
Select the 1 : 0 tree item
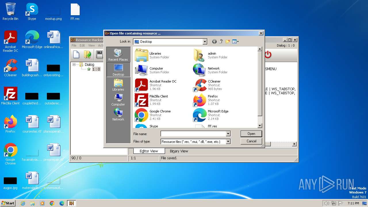point(96,69)
